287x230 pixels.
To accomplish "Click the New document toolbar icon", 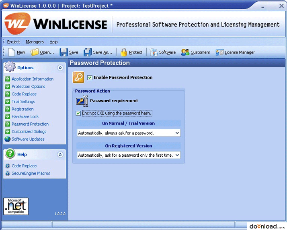I will tap(12, 52).
